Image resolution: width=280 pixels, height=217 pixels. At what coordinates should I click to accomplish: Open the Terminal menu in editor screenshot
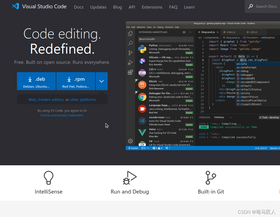click(169, 27)
